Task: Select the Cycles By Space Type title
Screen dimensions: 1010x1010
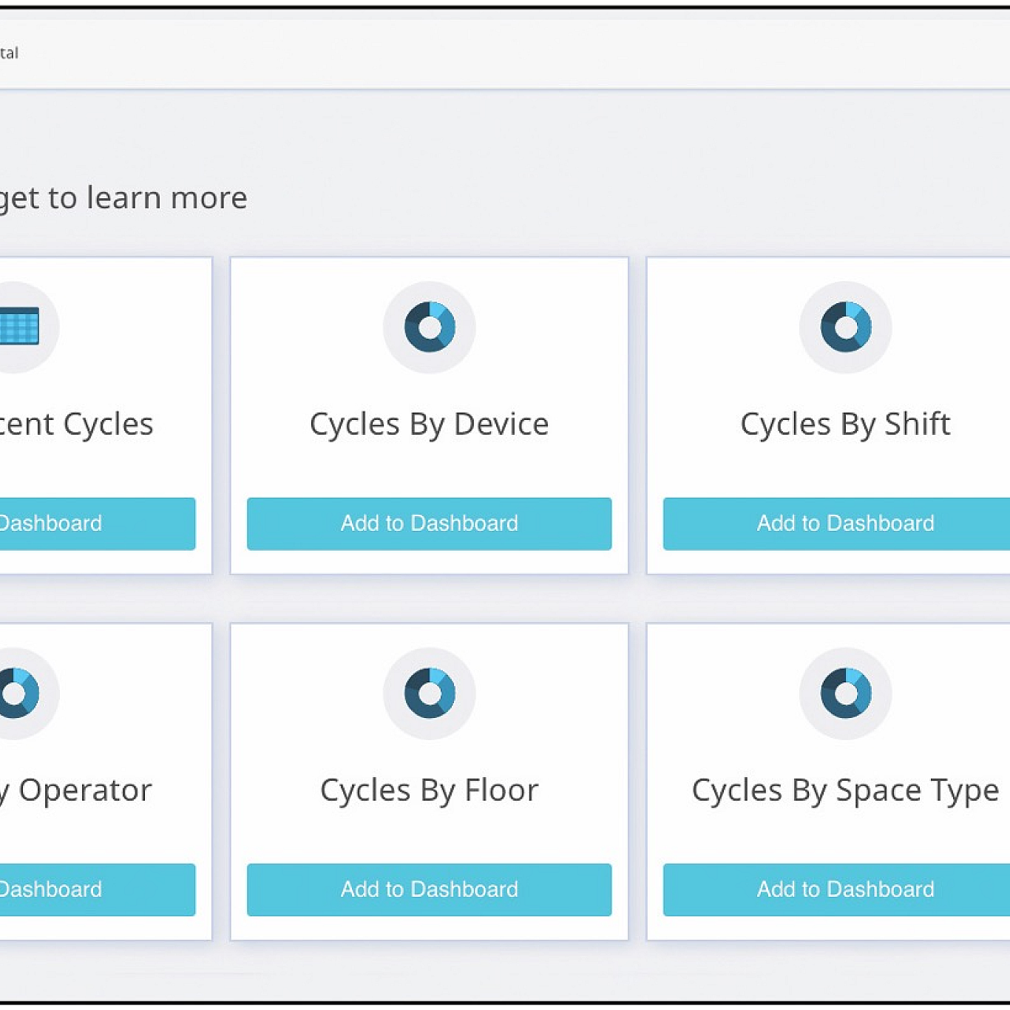Action: 845,791
